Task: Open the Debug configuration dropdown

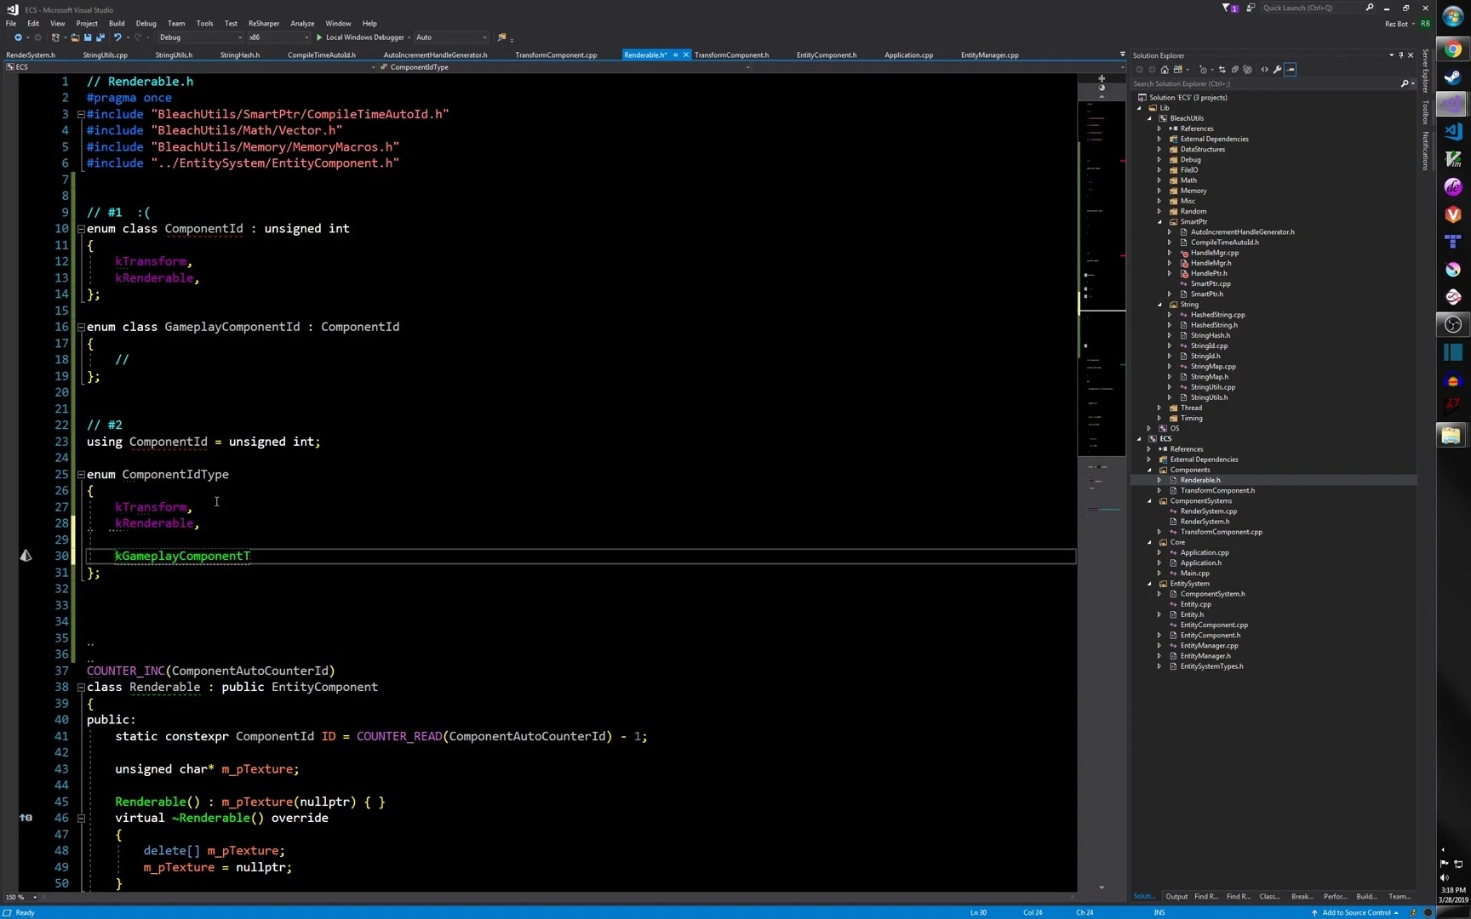Action: [200, 37]
